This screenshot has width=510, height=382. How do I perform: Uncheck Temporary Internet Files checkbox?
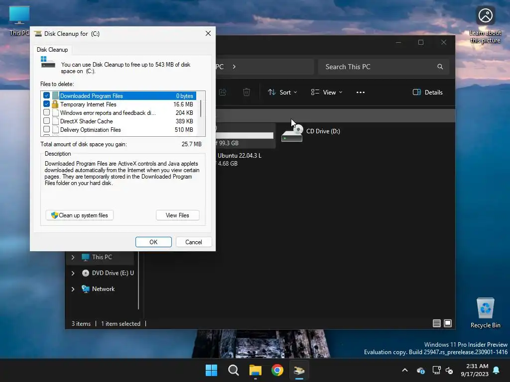(46, 104)
